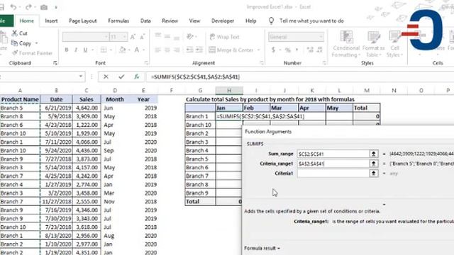Click the Font Color icon

[x=137, y=50]
